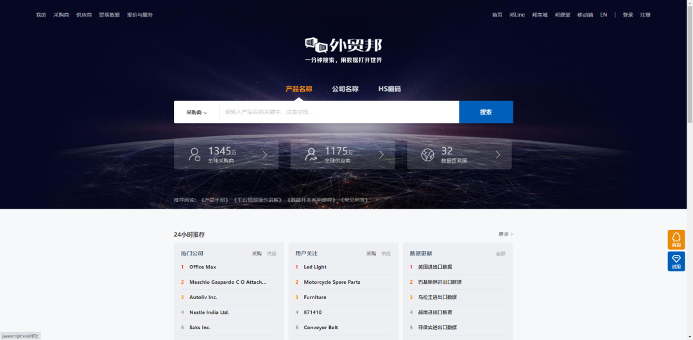This screenshot has height=340, width=693.
Task: Open 巴基斯坦进出口数据 entry
Action: coord(440,282)
